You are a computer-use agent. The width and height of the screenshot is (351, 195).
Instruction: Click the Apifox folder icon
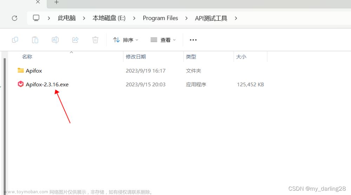click(21, 70)
